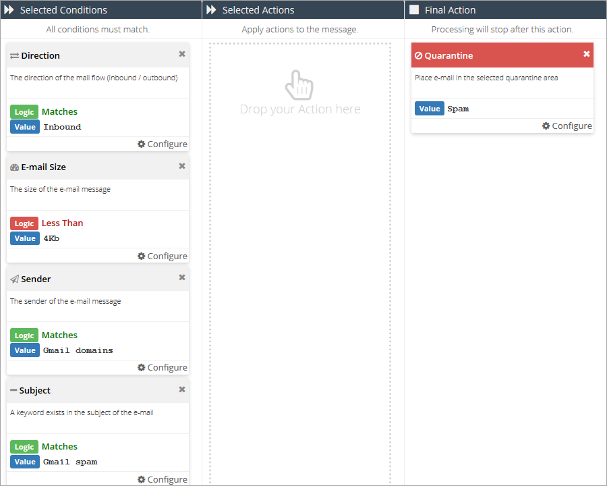Configure the Sender condition

click(x=163, y=367)
